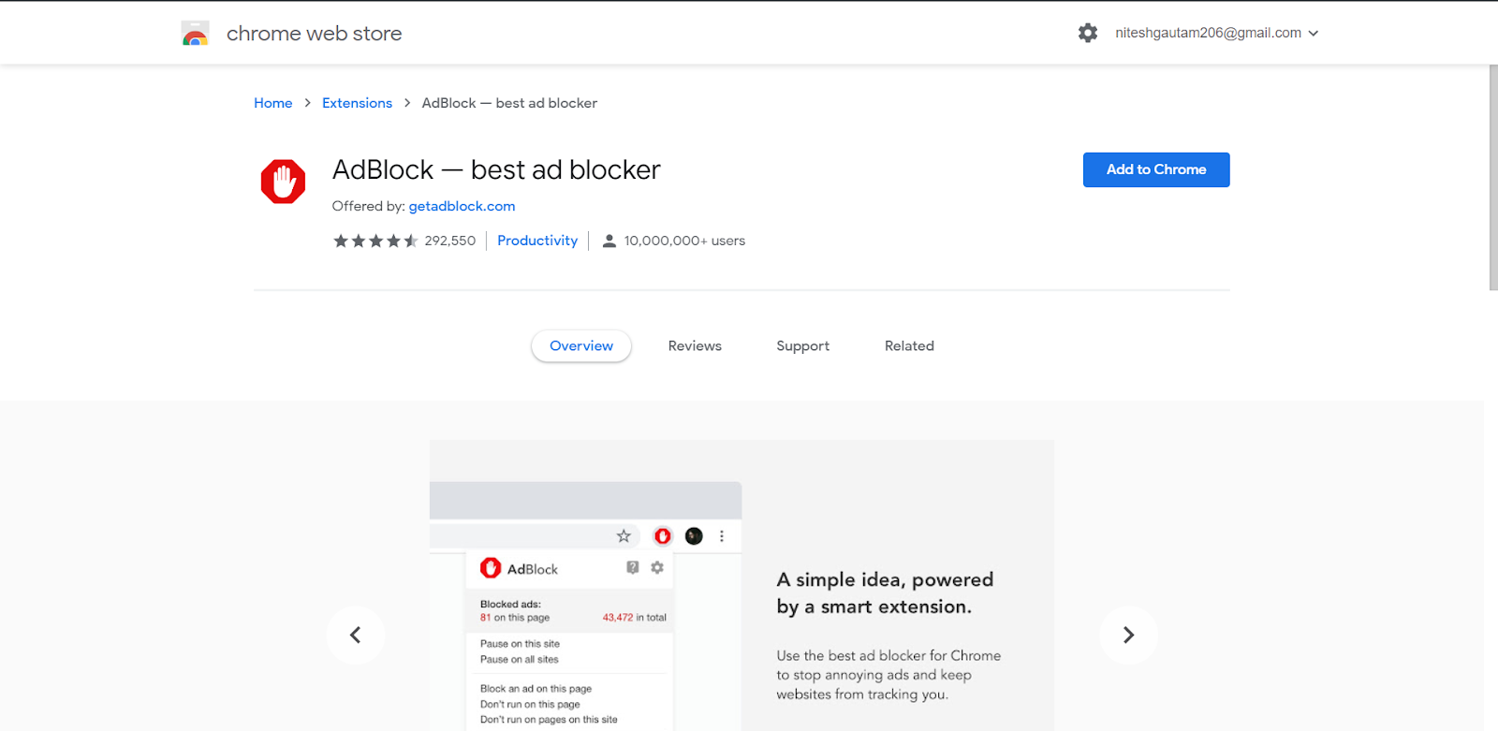This screenshot has height=731, width=1498.
Task: Click 'Block an ad on this page' in preview
Action: [x=536, y=689]
